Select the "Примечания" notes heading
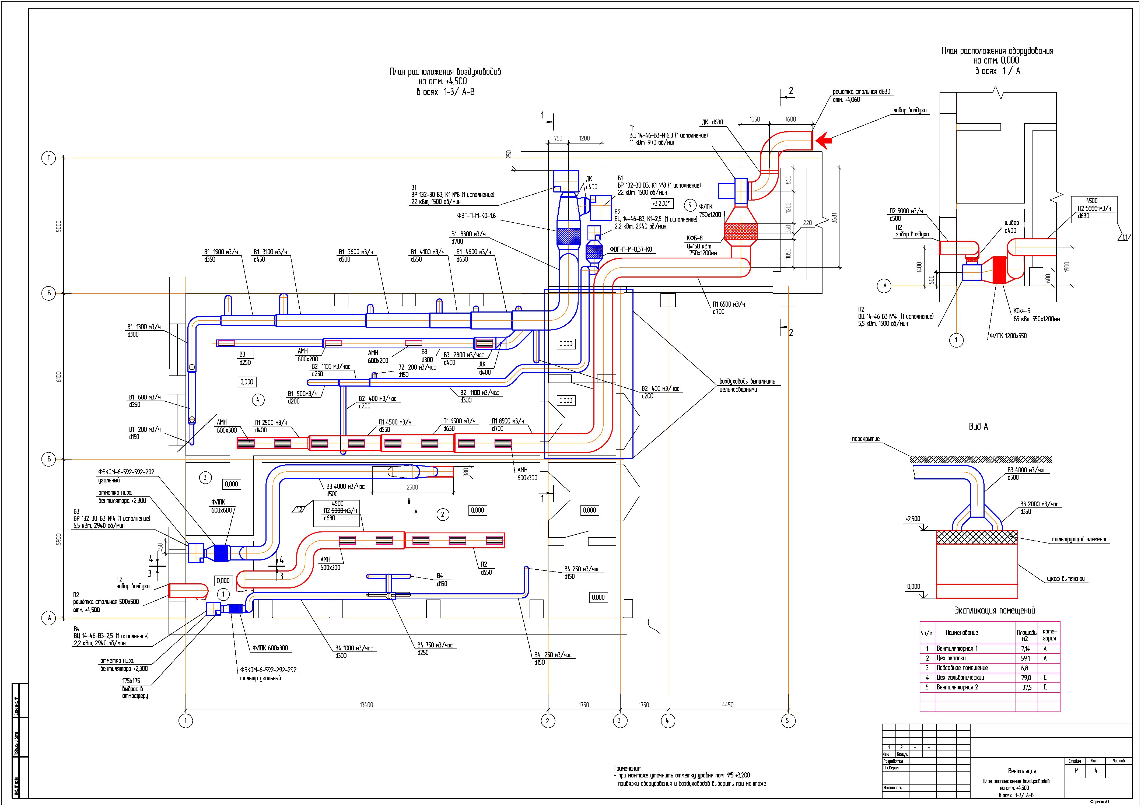This screenshot has width=1141, height=806. pyautogui.click(x=628, y=769)
